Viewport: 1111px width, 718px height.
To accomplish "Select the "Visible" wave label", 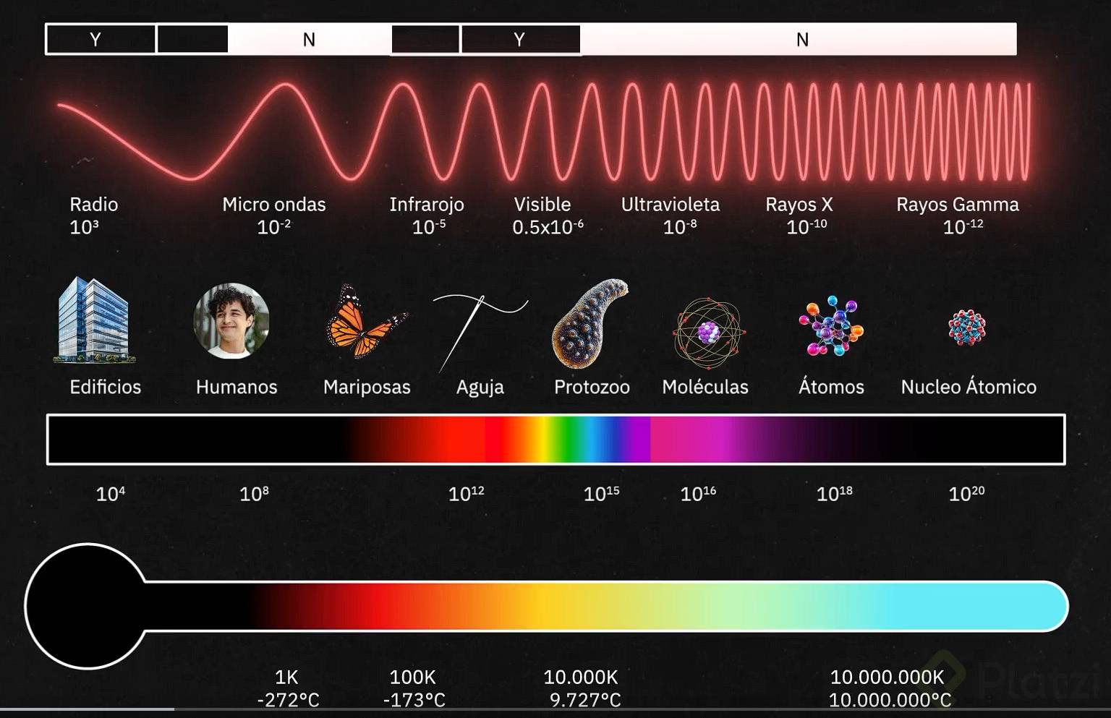I will coord(542,205).
